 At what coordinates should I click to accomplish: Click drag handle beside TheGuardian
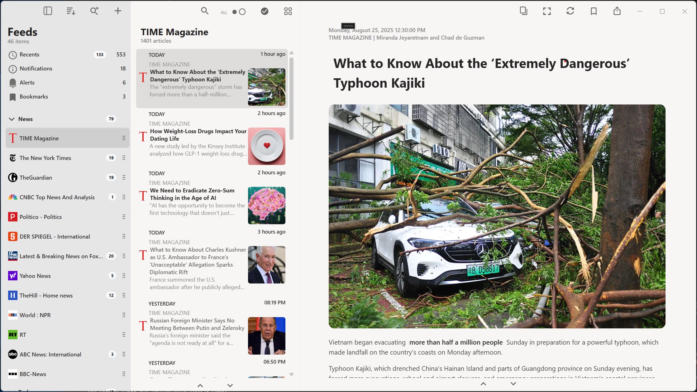(x=124, y=177)
